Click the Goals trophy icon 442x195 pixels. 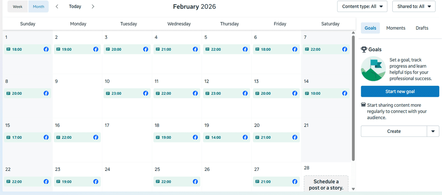tap(364, 50)
